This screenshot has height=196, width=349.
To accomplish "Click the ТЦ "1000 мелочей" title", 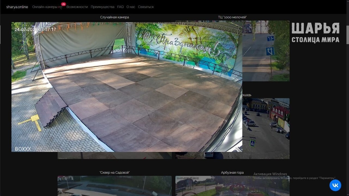I will 232,17.
